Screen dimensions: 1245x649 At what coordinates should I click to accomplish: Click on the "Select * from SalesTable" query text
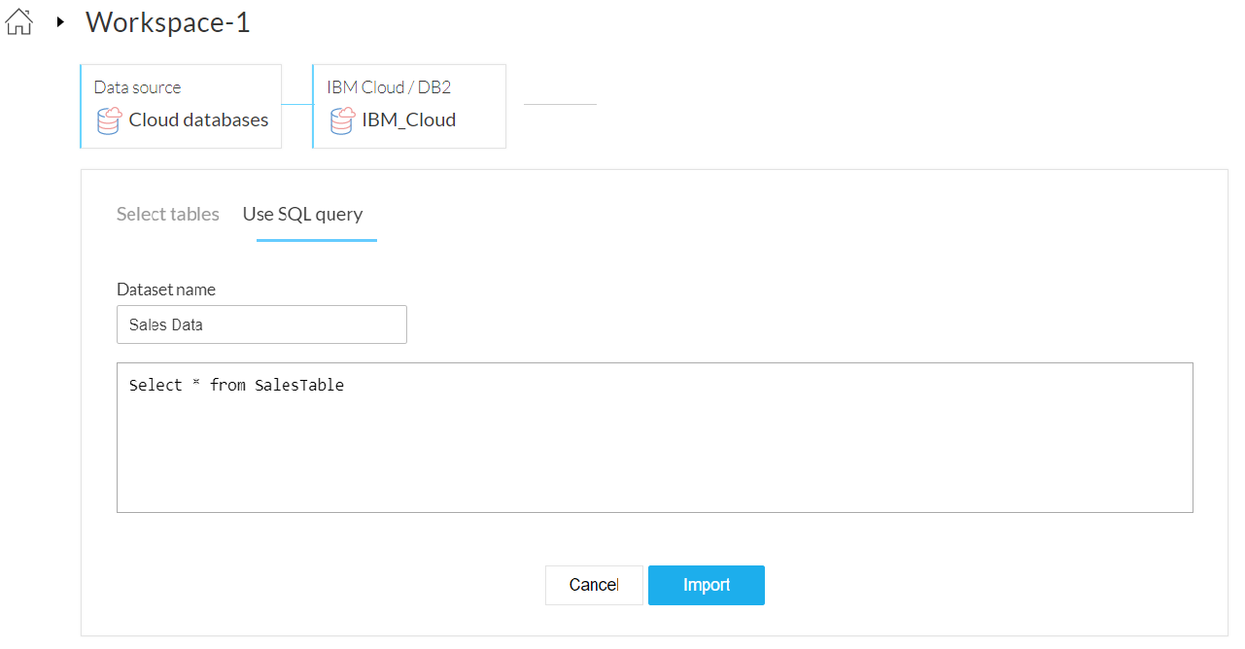[x=236, y=386]
